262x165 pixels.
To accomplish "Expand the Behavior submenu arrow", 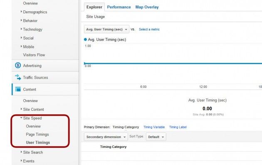I will pos(21,20).
